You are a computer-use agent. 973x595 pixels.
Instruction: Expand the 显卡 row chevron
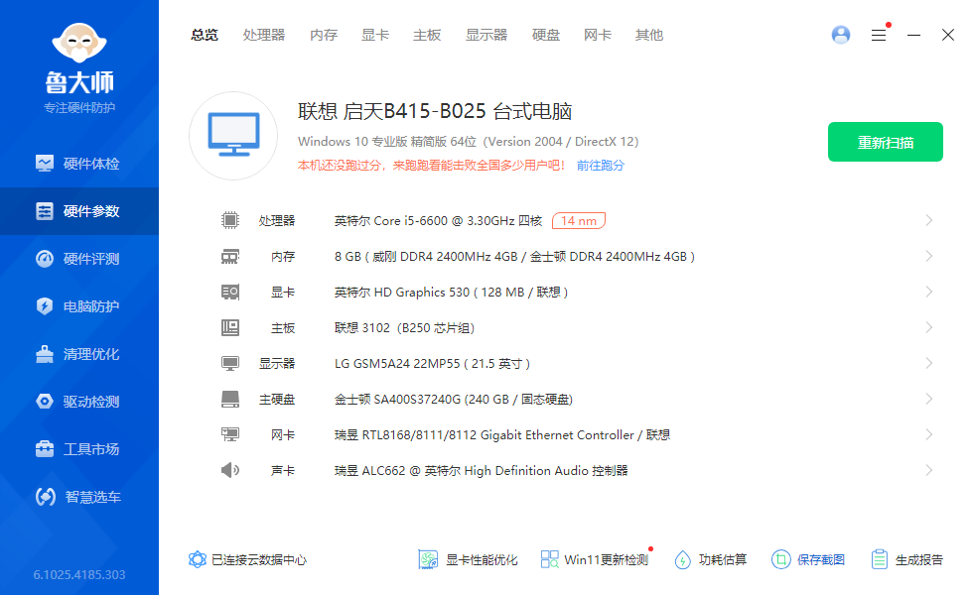point(929,292)
